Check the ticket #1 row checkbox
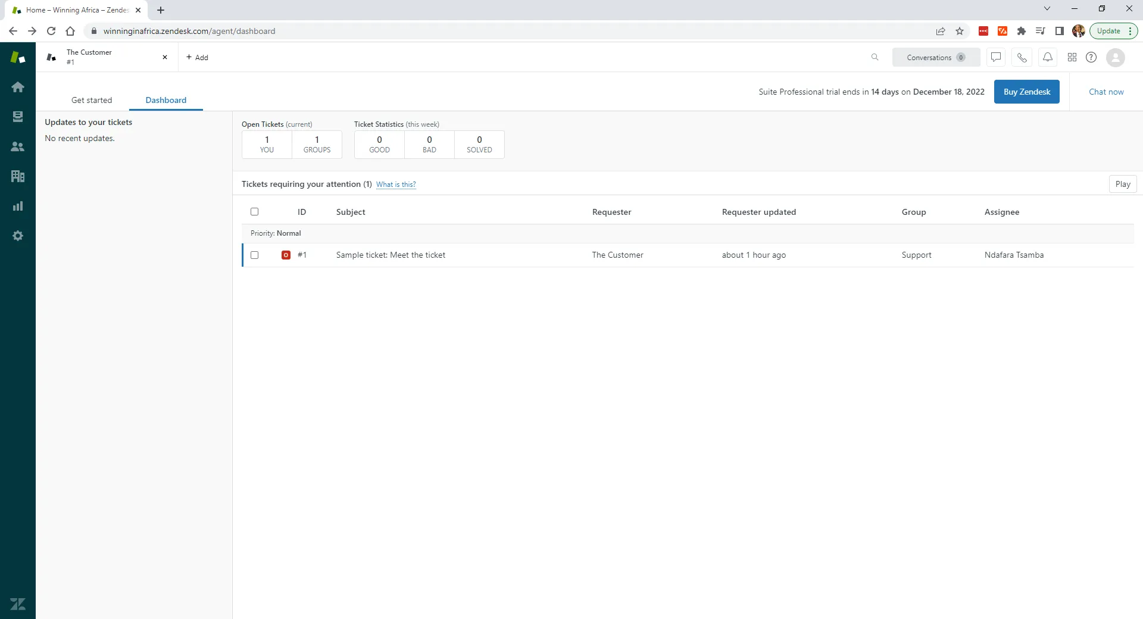Viewport: 1143px width, 619px height. click(x=255, y=255)
